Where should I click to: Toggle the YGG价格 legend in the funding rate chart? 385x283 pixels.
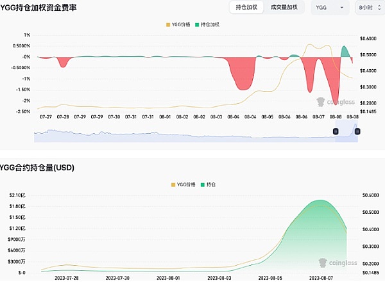(x=178, y=24)
